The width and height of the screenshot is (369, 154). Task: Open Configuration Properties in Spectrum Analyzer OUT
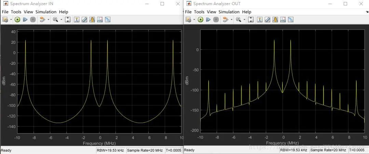[x=188, y=20]
